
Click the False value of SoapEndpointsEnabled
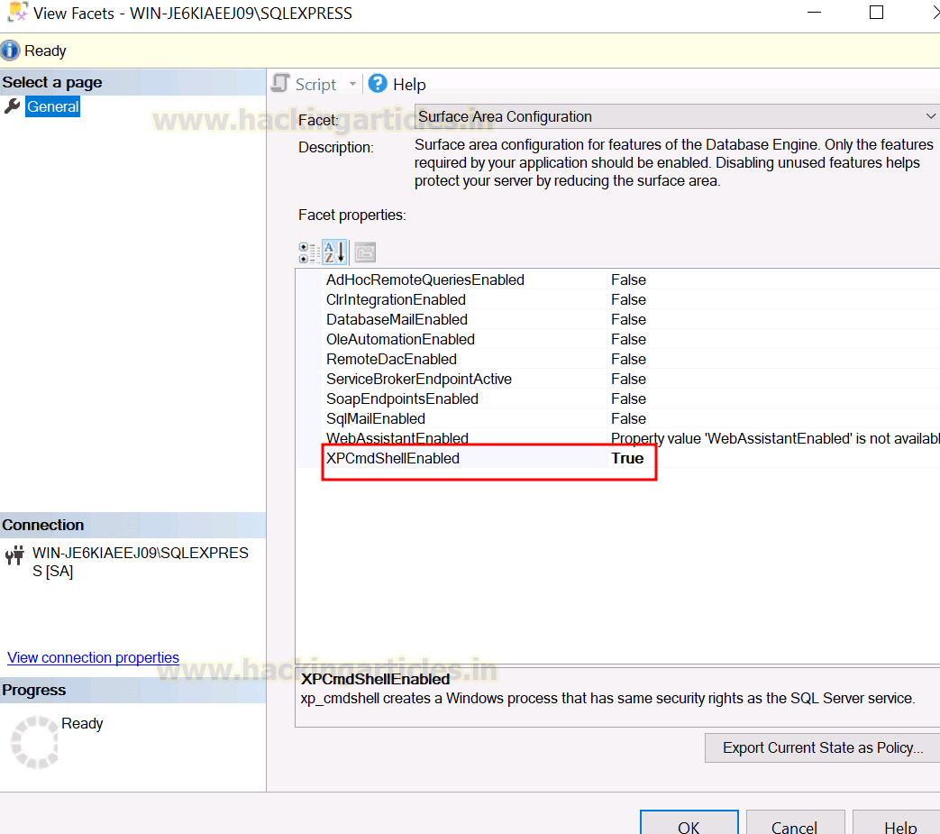pyautogui.click(x=628, y=399)
